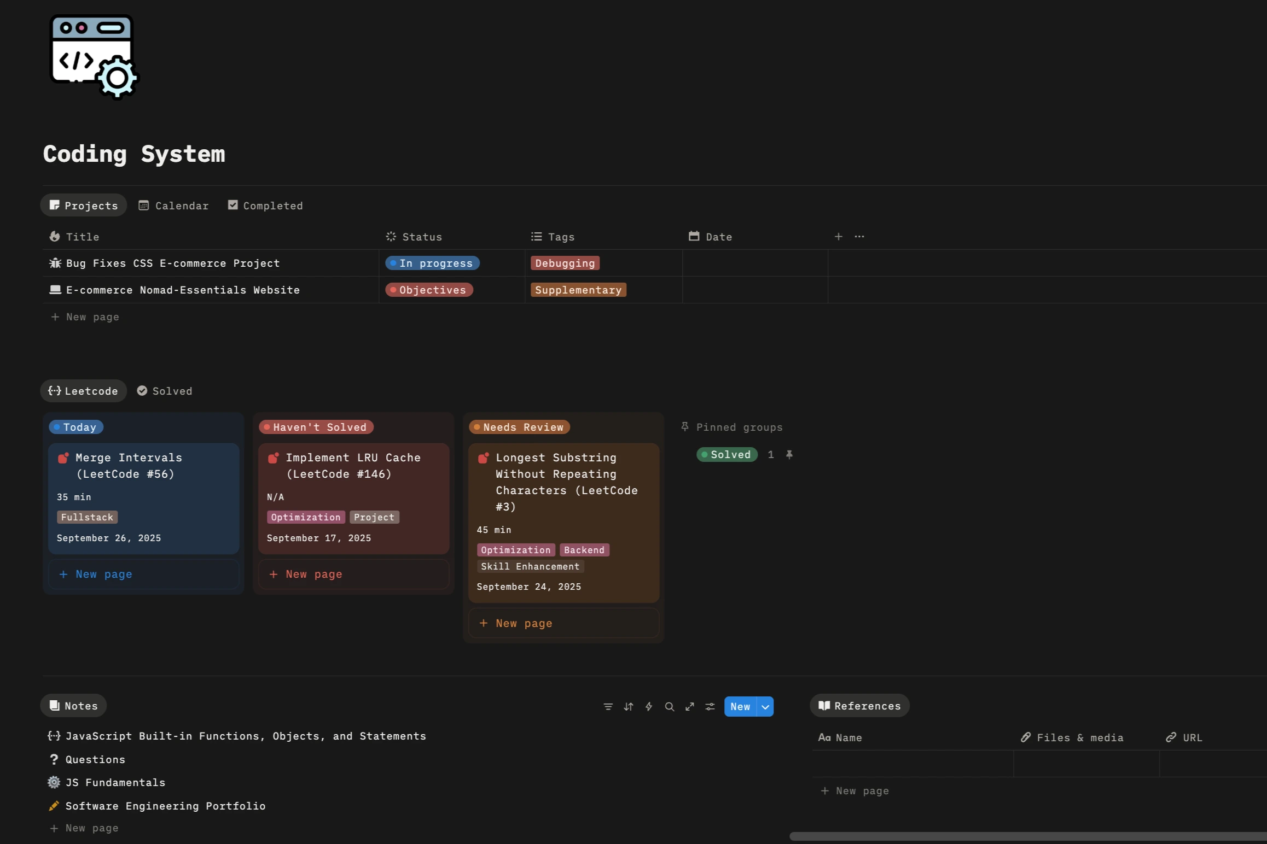
Task: Open the Date column header menu
Action: click(x=718, y=236)
